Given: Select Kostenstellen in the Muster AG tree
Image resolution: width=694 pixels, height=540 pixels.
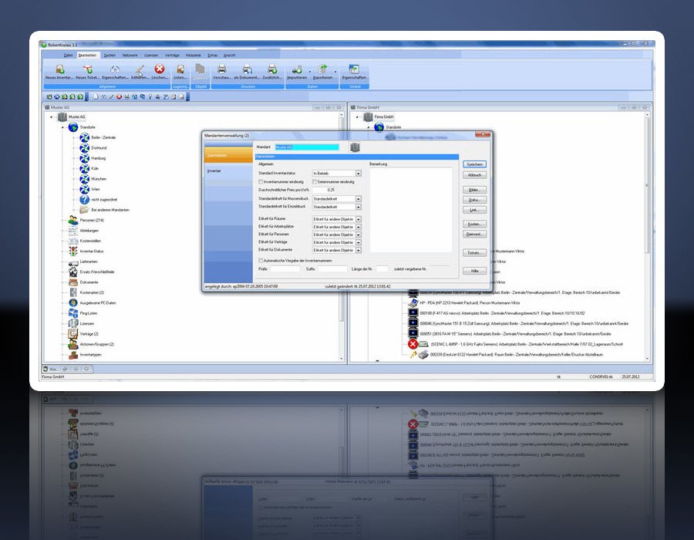Looking at the screenshot, I should pyautogui.click(x=90, y=241).
